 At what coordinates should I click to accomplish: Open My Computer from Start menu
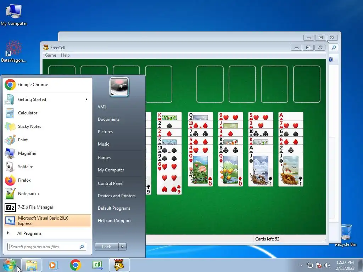pyautogui.click(x=111, y=170)
